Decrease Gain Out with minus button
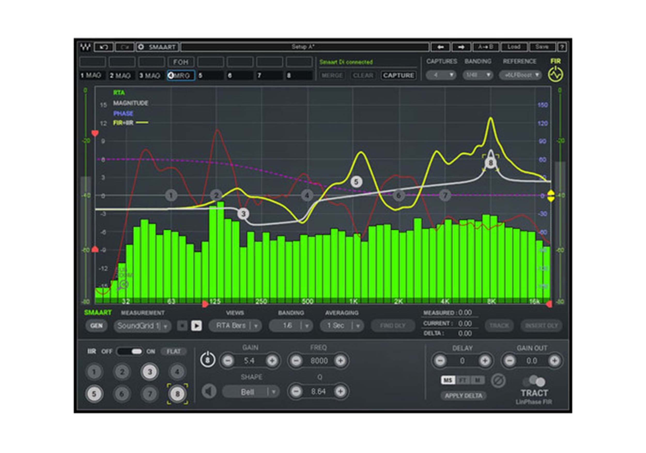Viewport: 646px width, 453px height. [x=510, y=361]
